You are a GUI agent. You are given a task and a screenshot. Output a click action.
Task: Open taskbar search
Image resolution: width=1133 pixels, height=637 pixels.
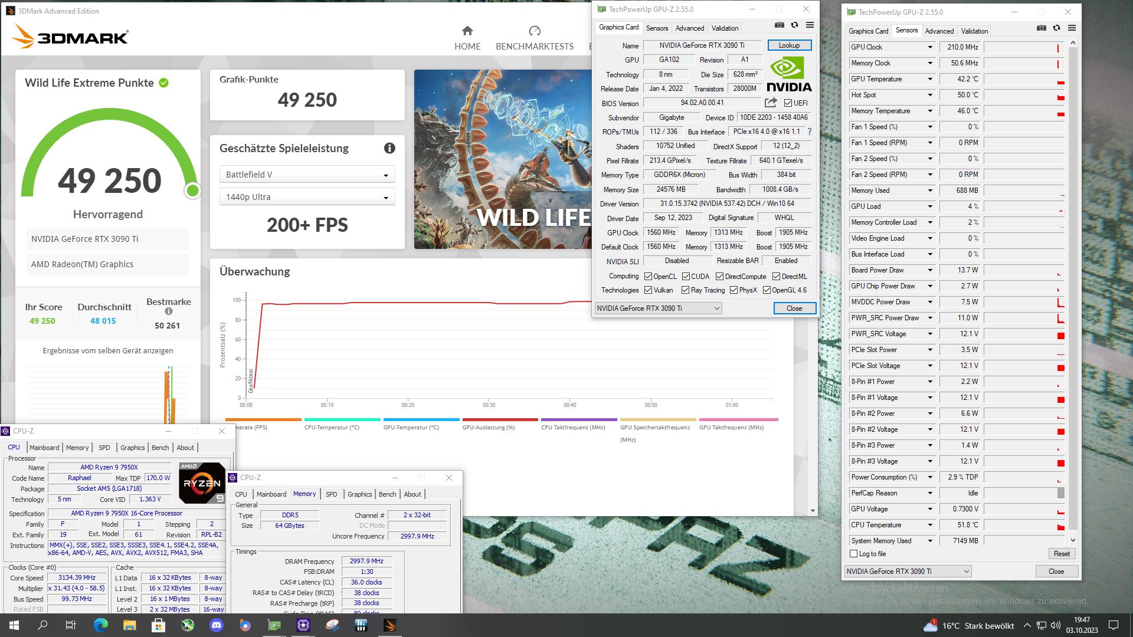42,625
